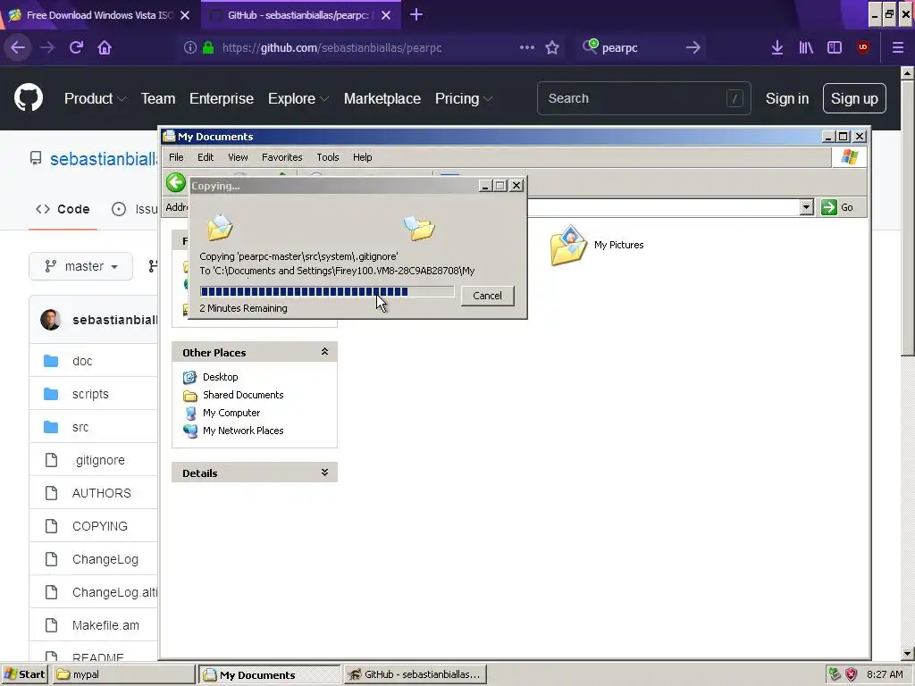
Task: Open the Team link on GitHub
Action: 157,98
